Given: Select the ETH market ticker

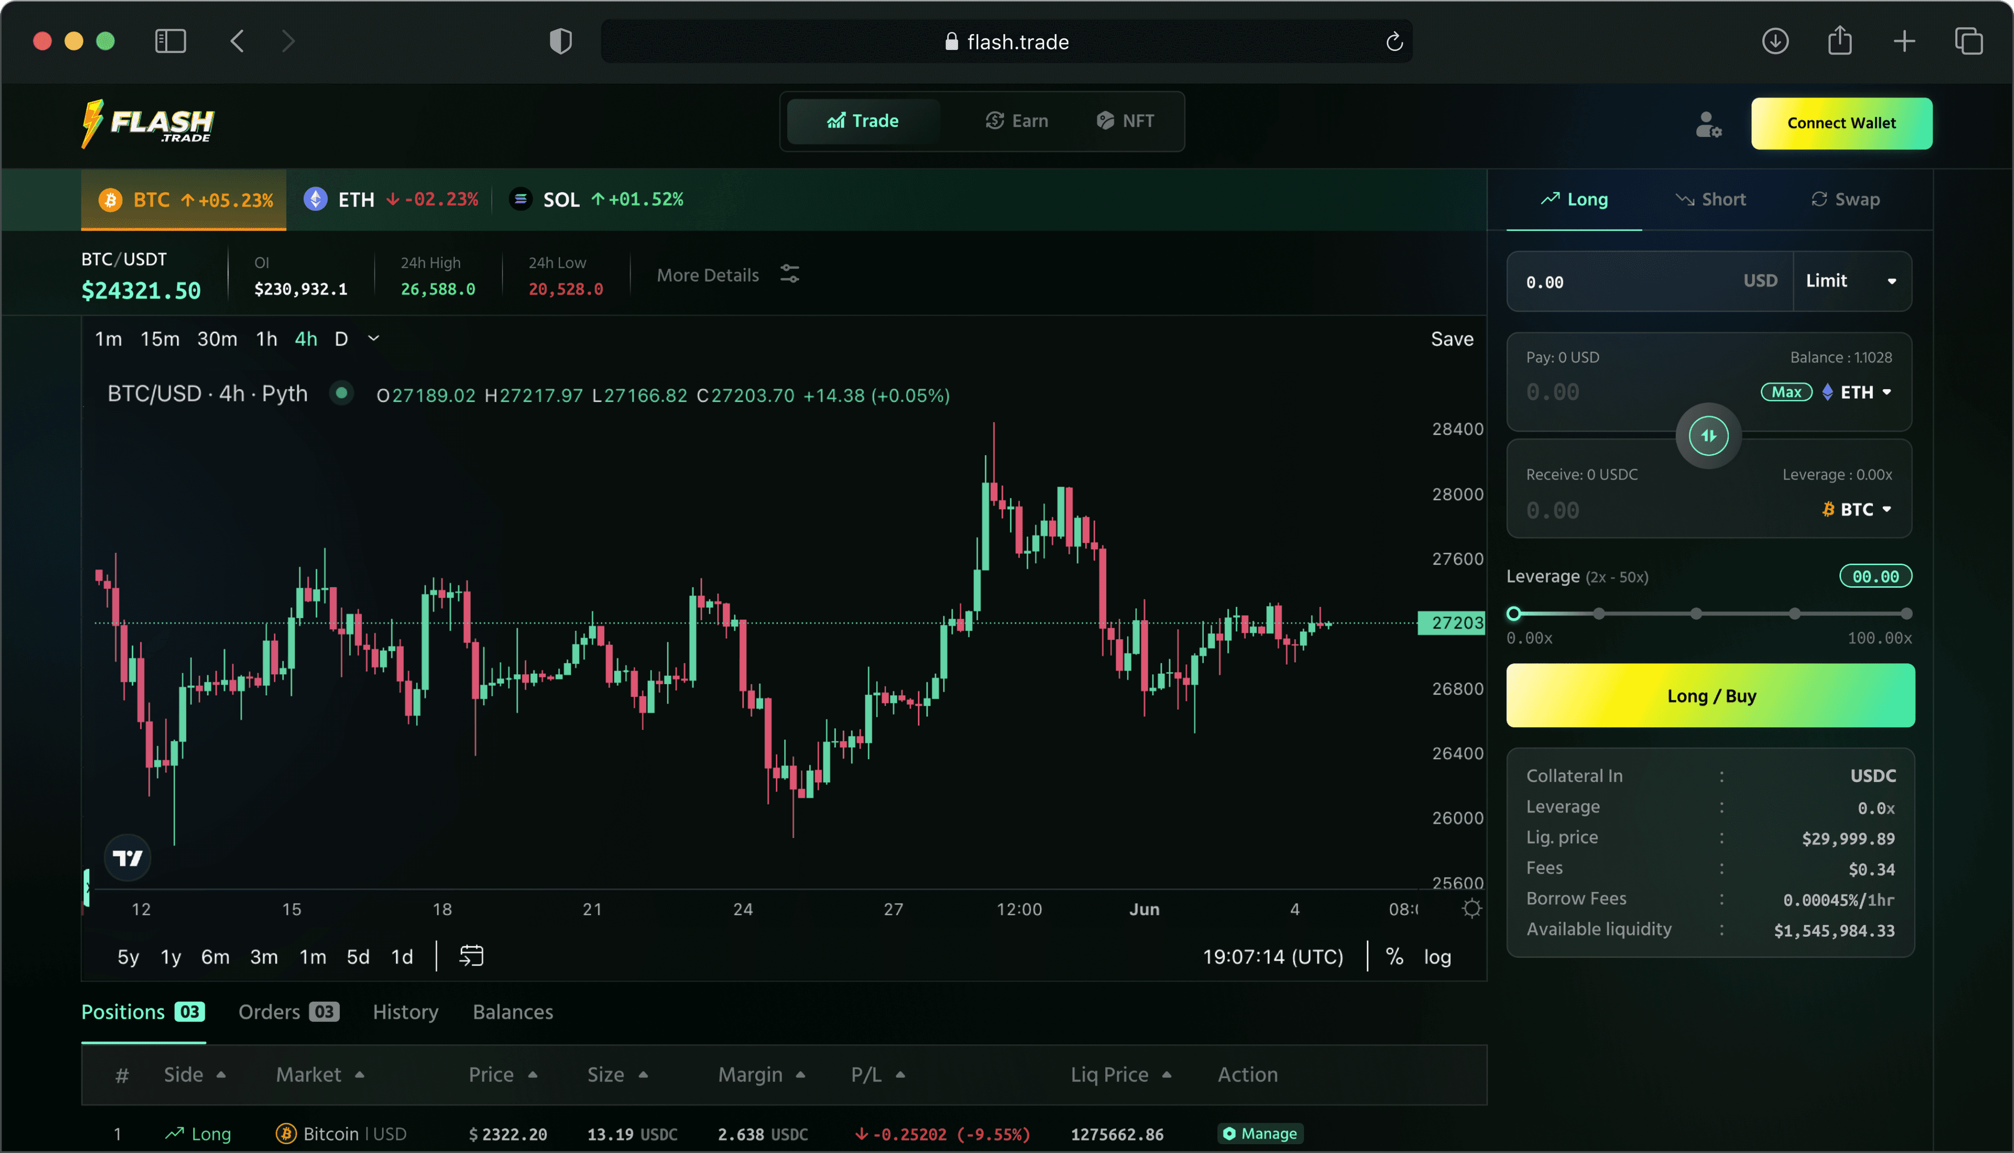Looking at the screenshot, I should coord(391,200).
